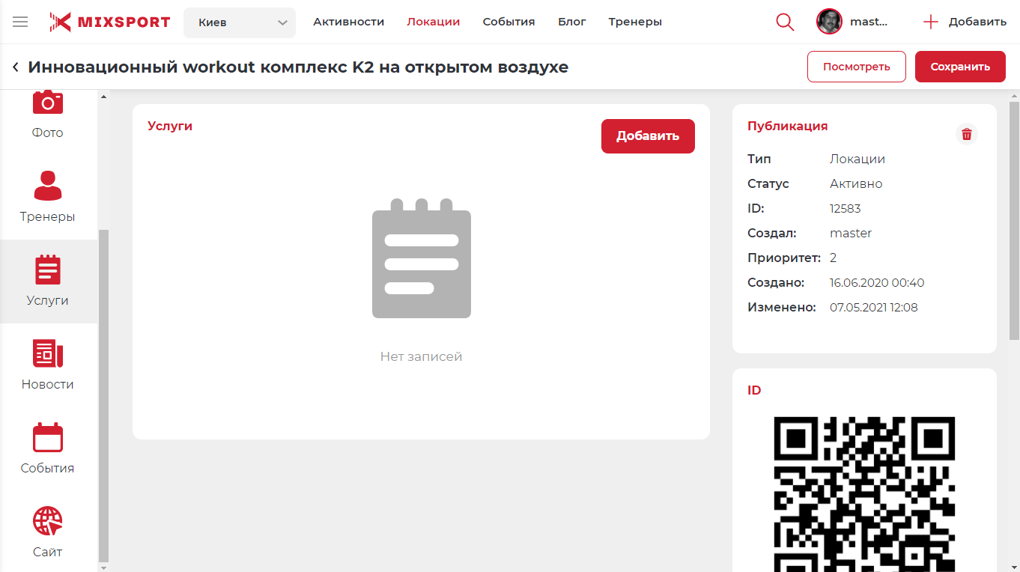The image size is (1020, 572).
Task: Open the Активности menu item
Action: [348, 22]
